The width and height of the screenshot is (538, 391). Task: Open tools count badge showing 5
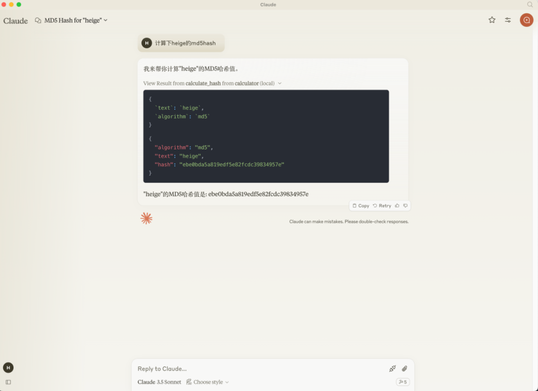pyautogui.click(x=403, y=382)
